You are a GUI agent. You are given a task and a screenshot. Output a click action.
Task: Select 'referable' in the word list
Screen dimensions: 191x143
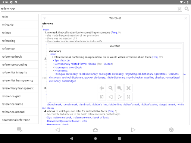point(19,25)
